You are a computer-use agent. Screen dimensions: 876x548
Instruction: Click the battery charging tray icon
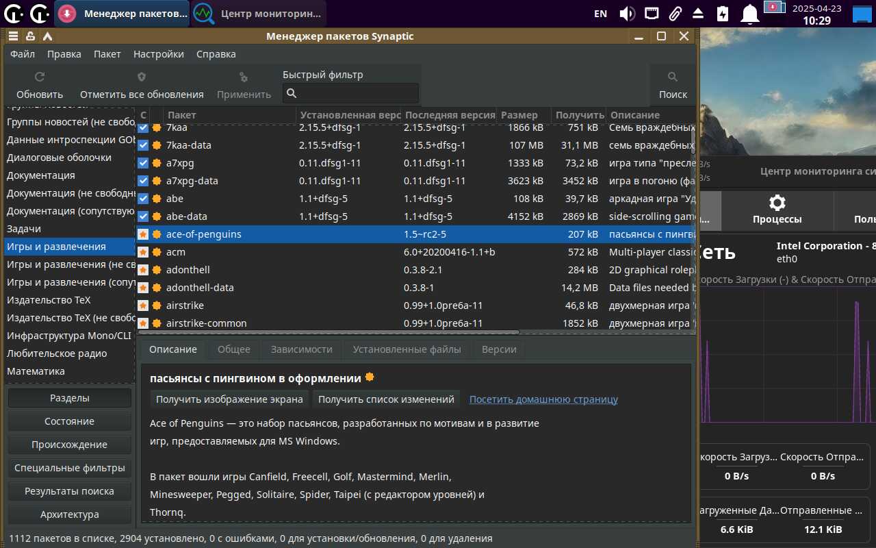[723, 13]
